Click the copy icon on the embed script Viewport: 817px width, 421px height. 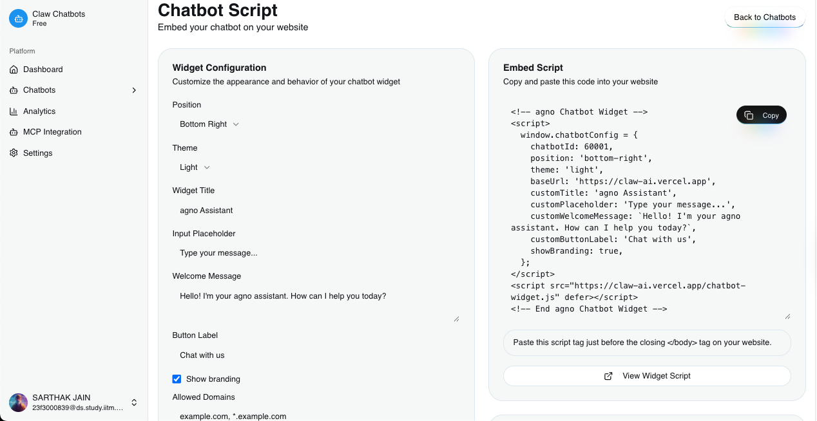(x=749, y=115)
